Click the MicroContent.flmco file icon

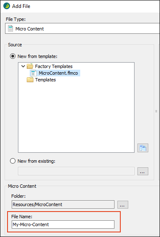pos(33,73)
